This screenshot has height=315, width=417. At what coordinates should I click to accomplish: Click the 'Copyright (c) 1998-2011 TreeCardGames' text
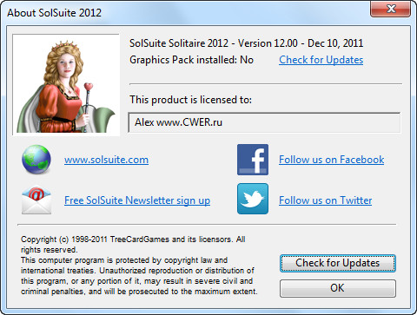(x=95, y=240)
